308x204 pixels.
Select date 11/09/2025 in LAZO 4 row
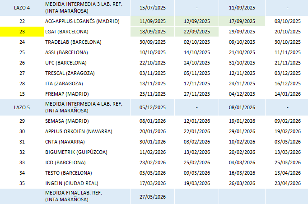pos(242,8)
